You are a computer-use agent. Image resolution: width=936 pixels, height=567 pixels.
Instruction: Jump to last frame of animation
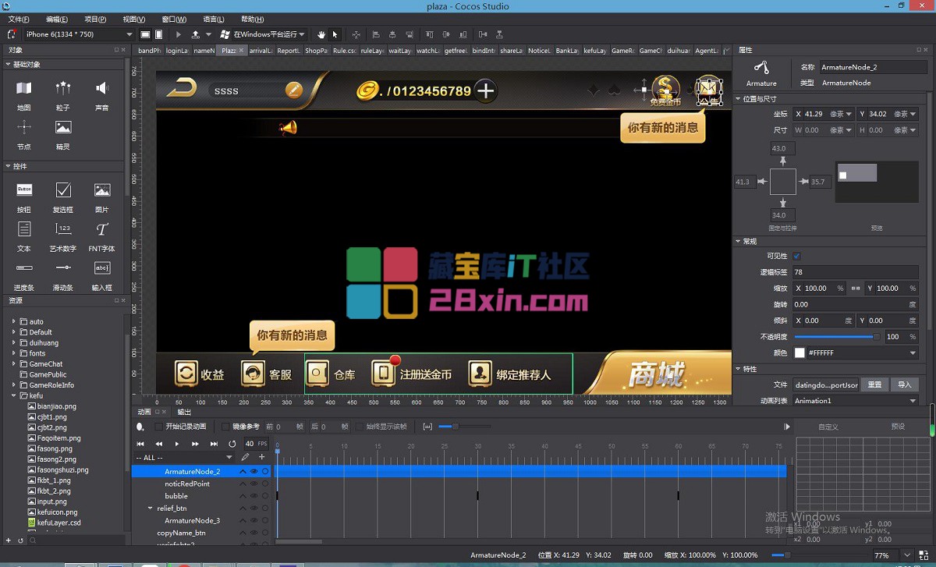(214, 444)
